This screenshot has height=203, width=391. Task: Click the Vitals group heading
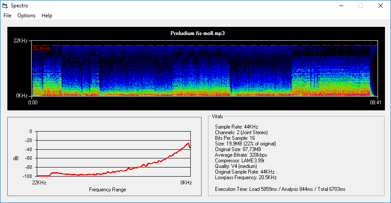pyautogui.click(x=217, y=116)
